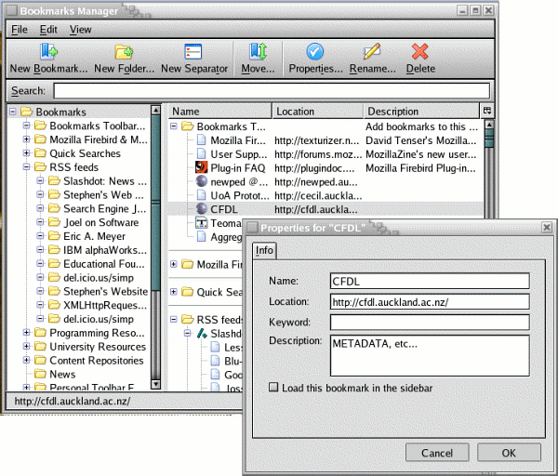Click the bookmark list scroll up arrow
Screen dimensions: 558x476
489,125
